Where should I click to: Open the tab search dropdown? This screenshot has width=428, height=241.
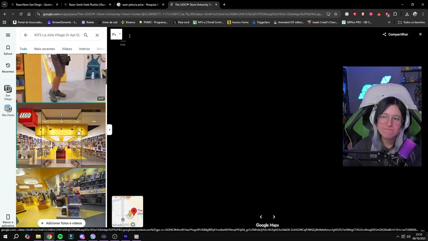4,5
